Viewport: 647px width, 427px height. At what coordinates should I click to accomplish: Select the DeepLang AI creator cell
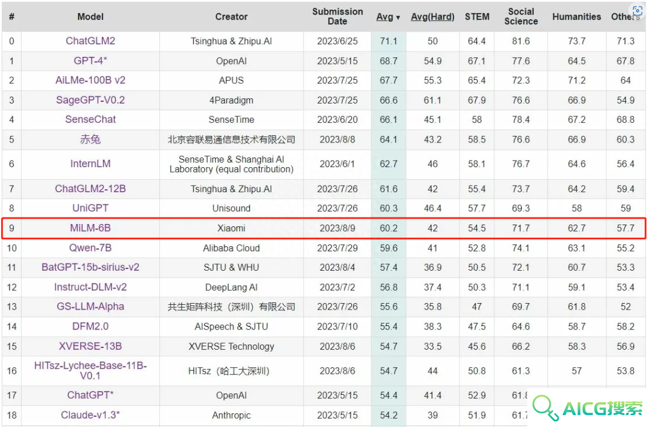[x=231, y=287]
